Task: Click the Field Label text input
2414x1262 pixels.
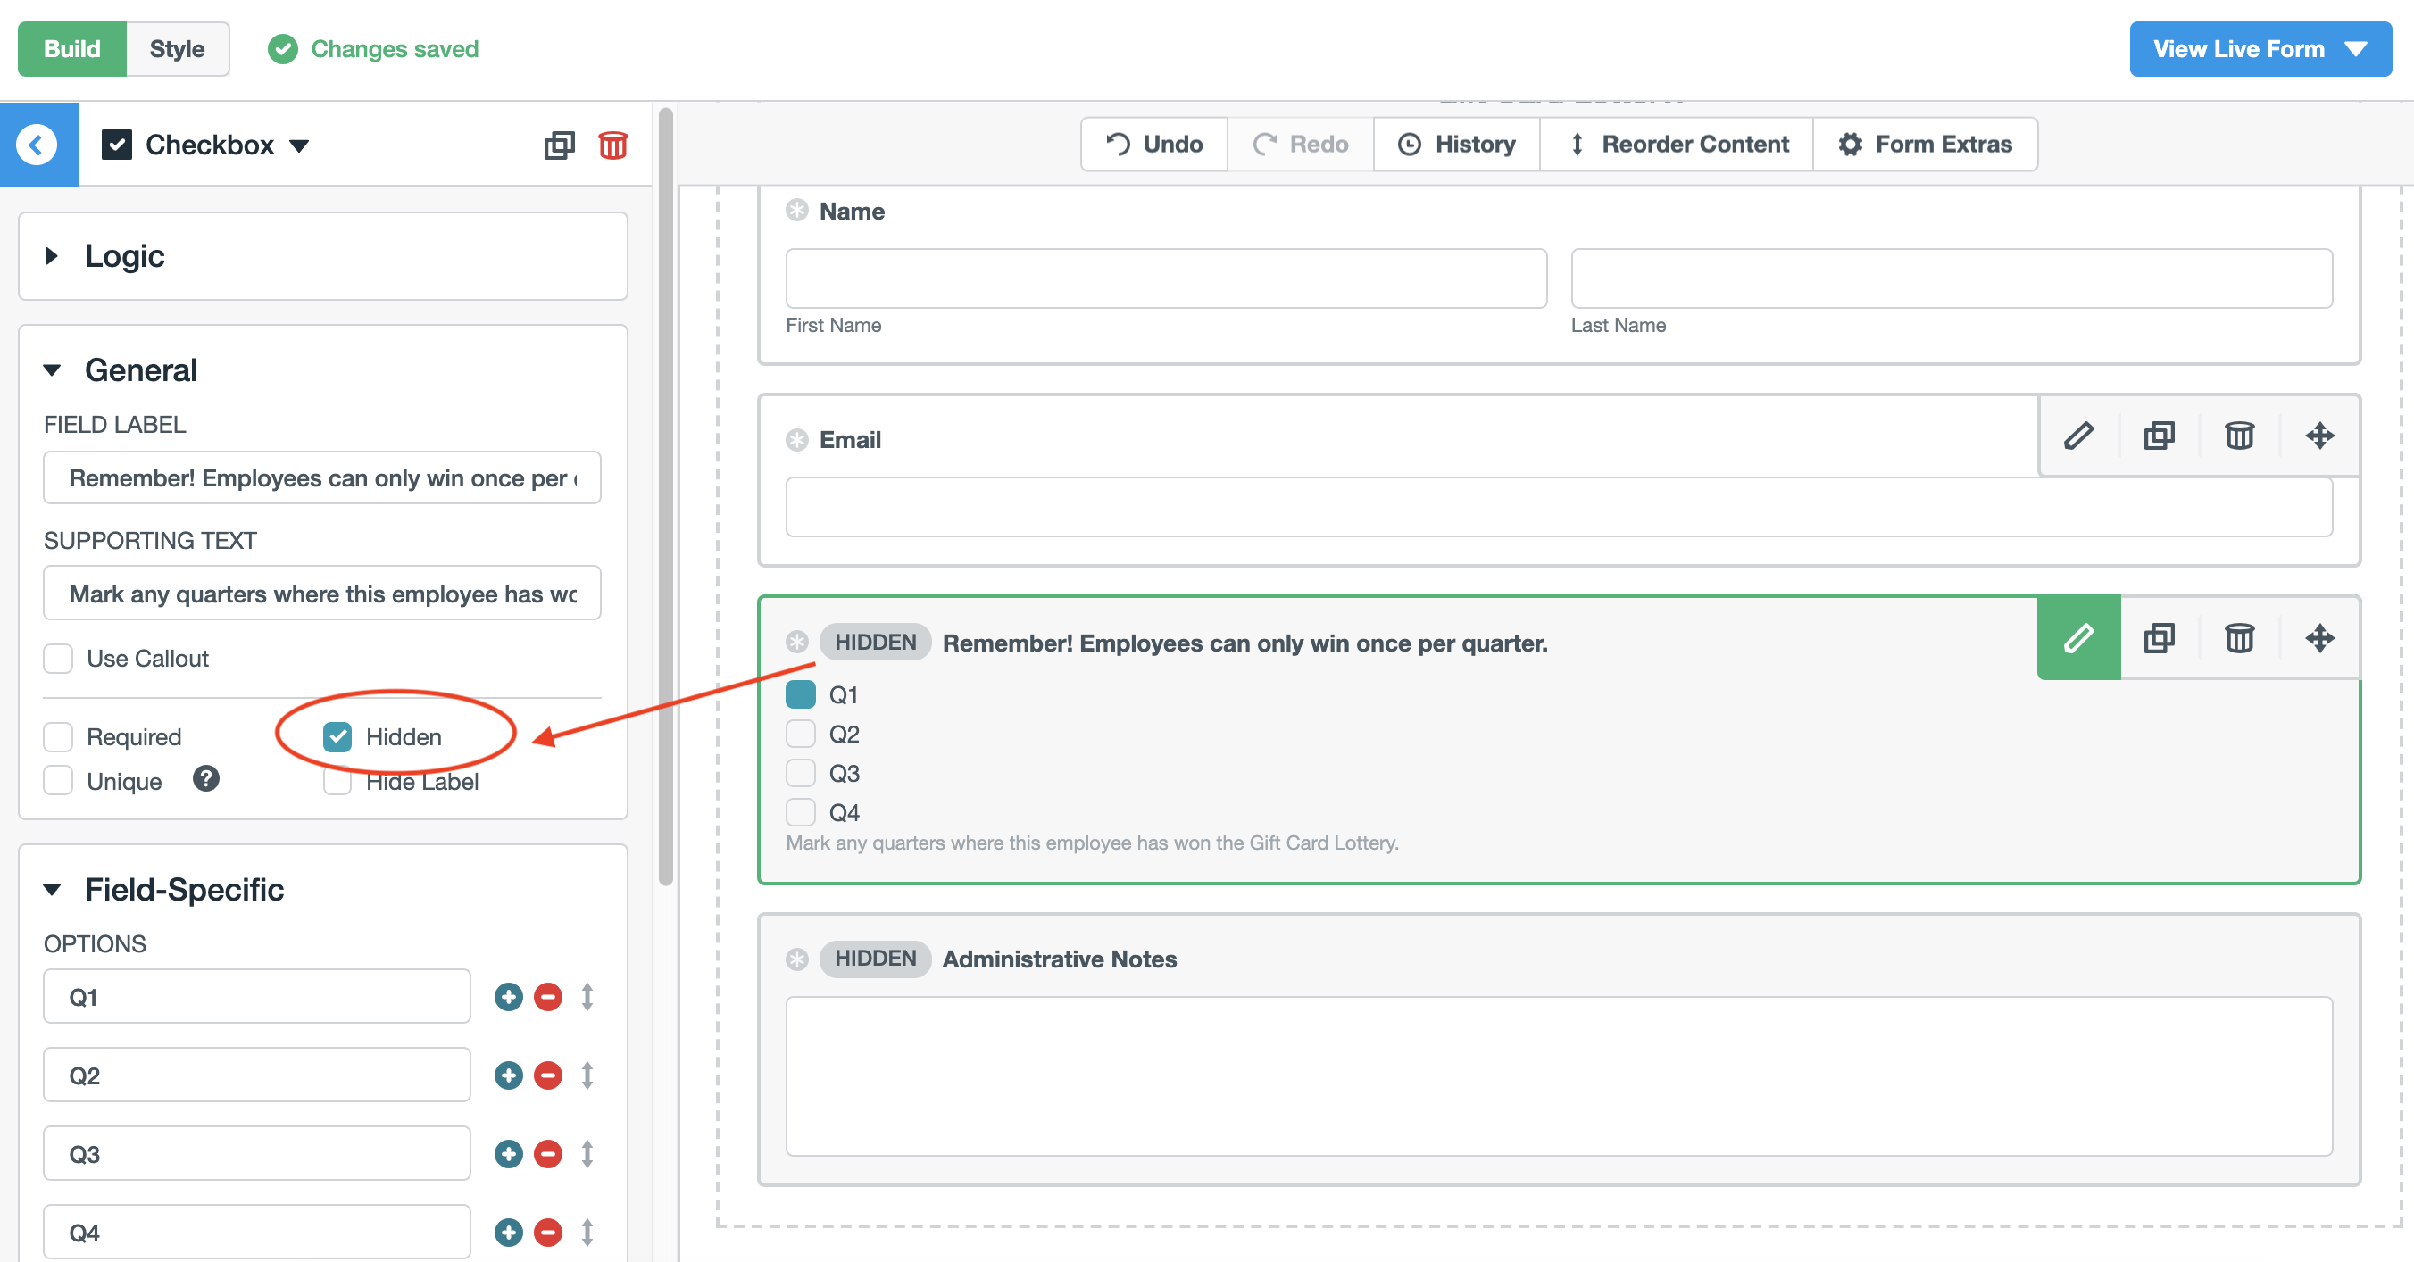Action: [321, 477]
